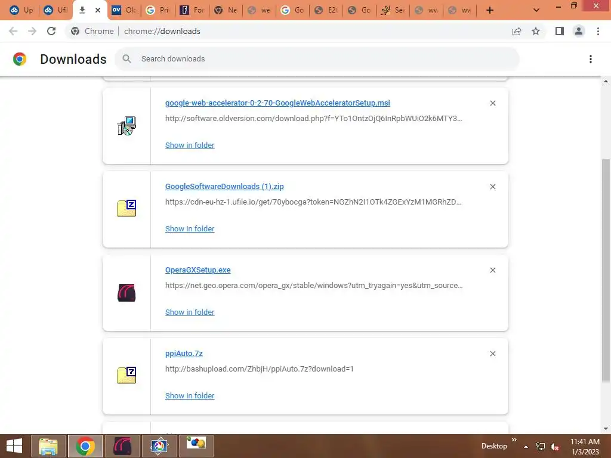Open the Chrome side panel
Screen dimensions: 611x458
click(x=560, y=31)
